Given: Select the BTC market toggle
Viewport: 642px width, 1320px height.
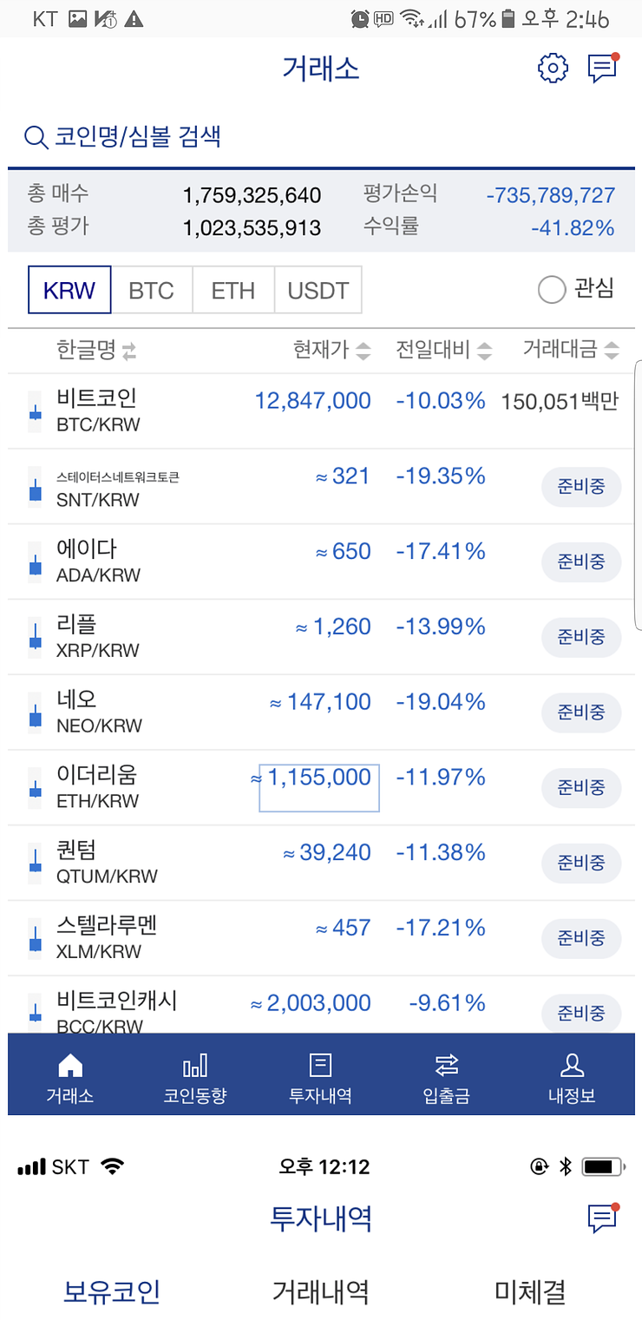Looking at the screenshot, I should [152, 290].
